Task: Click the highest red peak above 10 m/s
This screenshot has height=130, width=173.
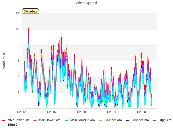Action: click(x=28, y=28)
